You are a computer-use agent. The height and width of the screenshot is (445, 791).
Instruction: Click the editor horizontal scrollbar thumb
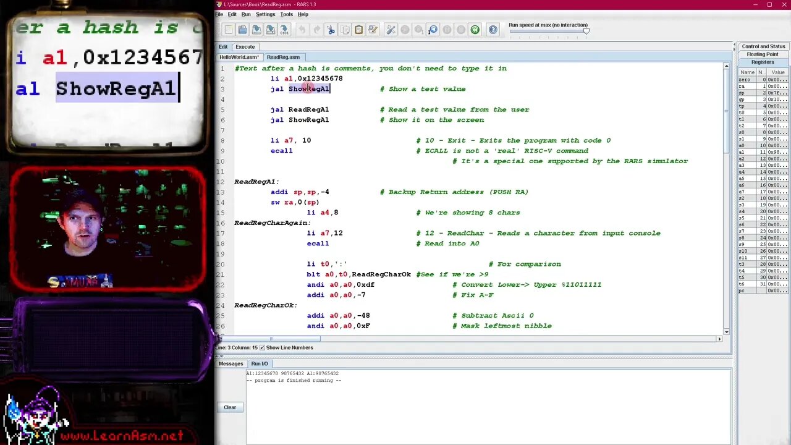coord(270,339)
